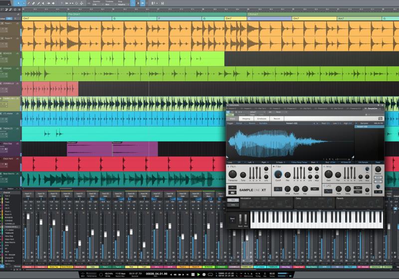Screen dimensions: 399x279
Task: Open the Quantize value dropdown
Action: point(97,4)
